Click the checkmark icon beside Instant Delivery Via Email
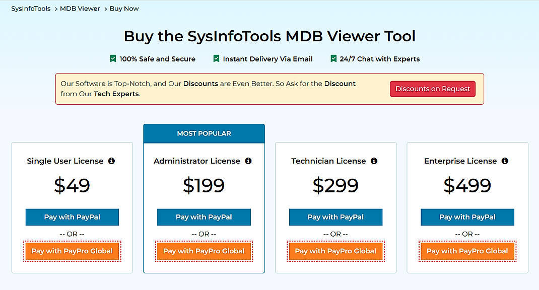The image size is (539, 290). [216, 59]
